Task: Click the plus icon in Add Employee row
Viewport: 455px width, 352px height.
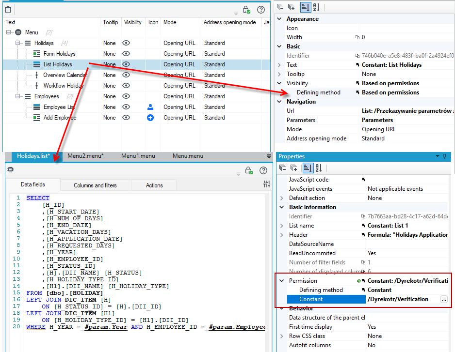Action: 150,118
